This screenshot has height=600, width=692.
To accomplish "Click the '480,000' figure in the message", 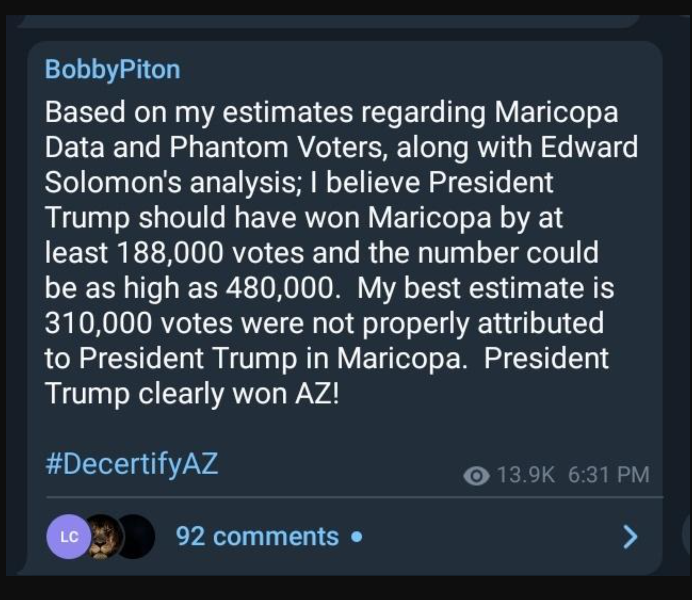I will coord(280,288).
